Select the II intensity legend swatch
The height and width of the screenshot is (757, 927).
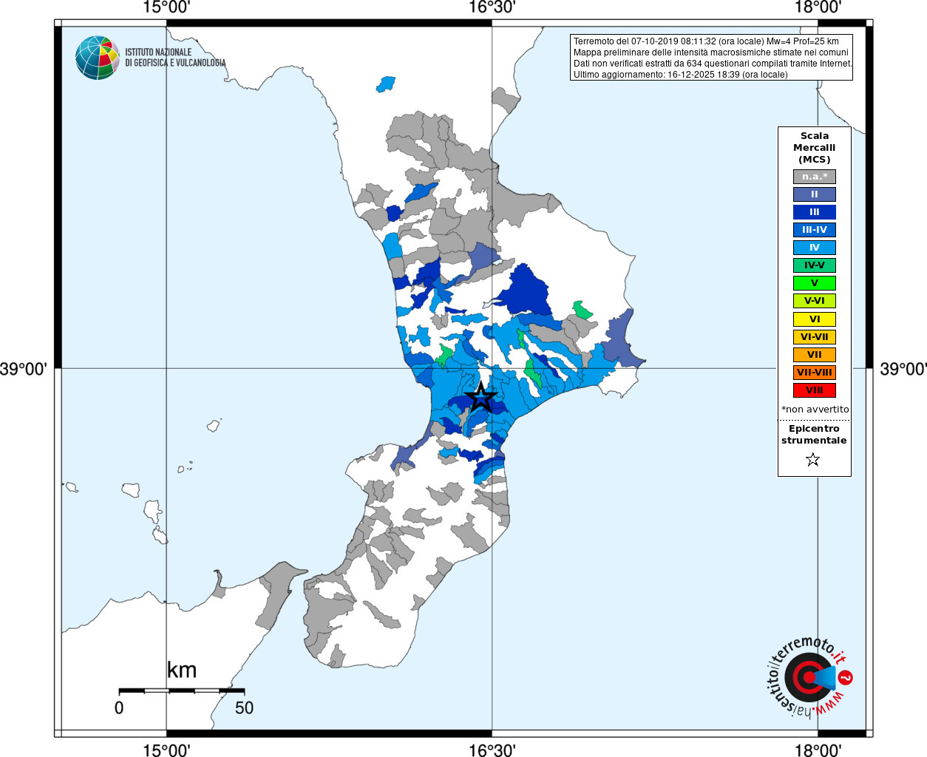(815, 194)
